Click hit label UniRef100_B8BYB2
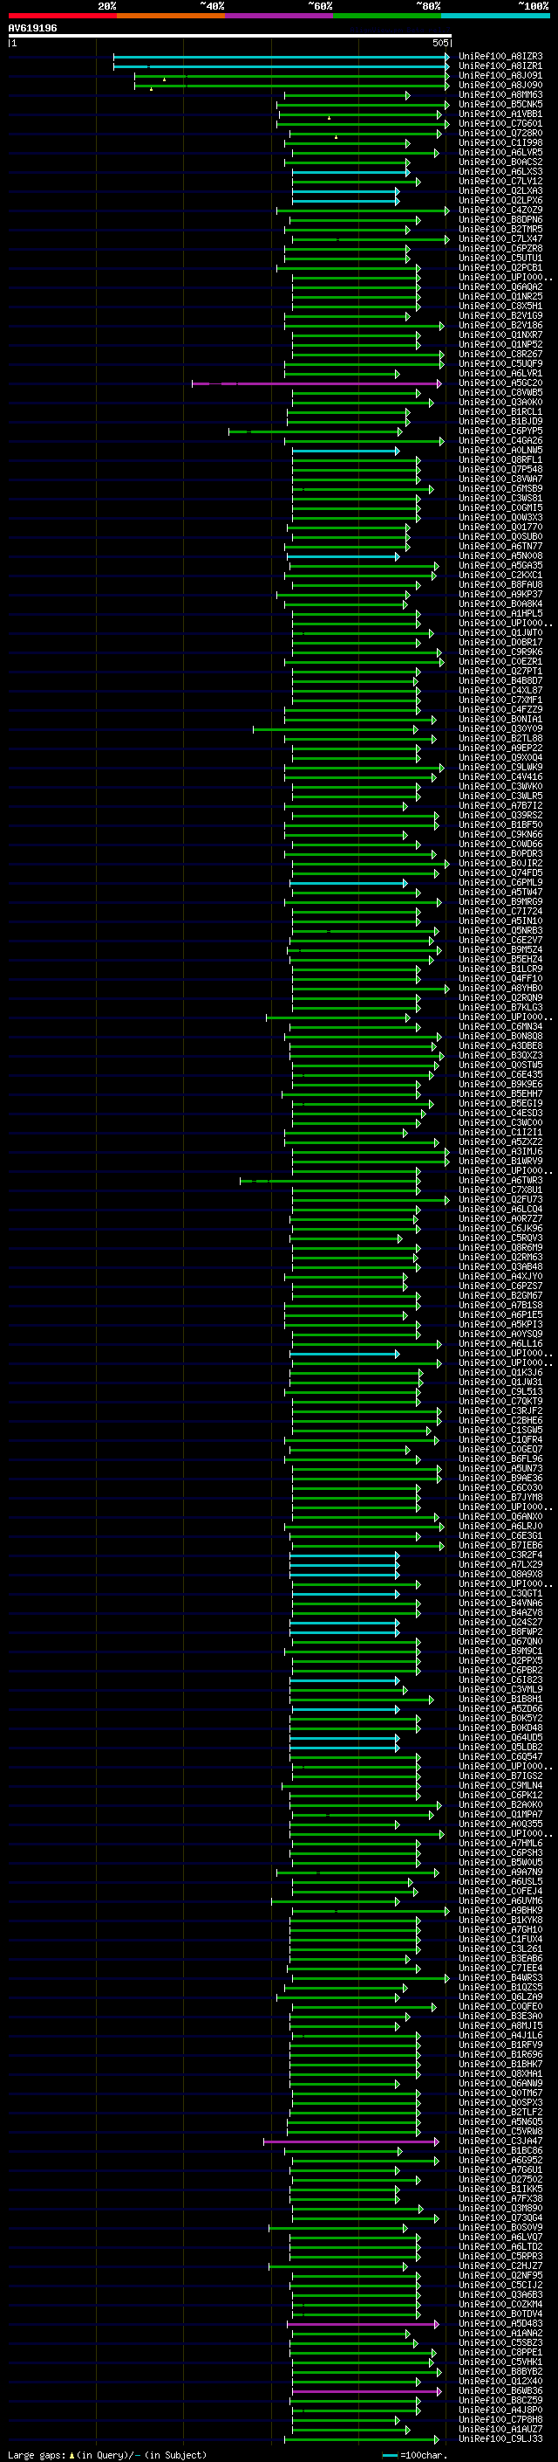 pyautogui.click(x=500, y=2370)
